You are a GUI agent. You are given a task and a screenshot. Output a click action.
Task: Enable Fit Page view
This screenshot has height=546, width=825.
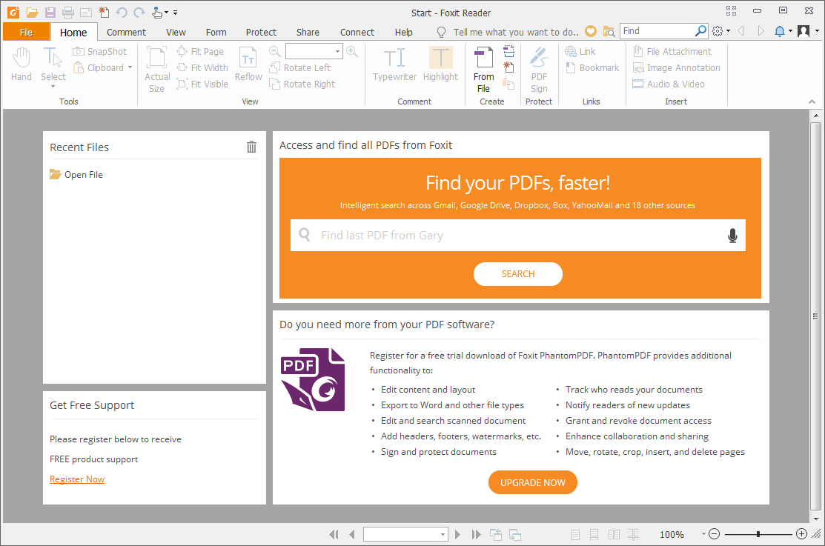[202, 51]
